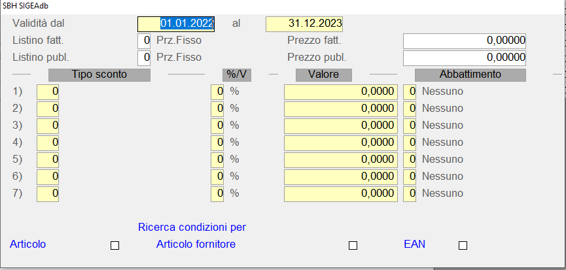Select the Abbattimento code field in row 7
The image size is (566, 270).
(410, 194)
